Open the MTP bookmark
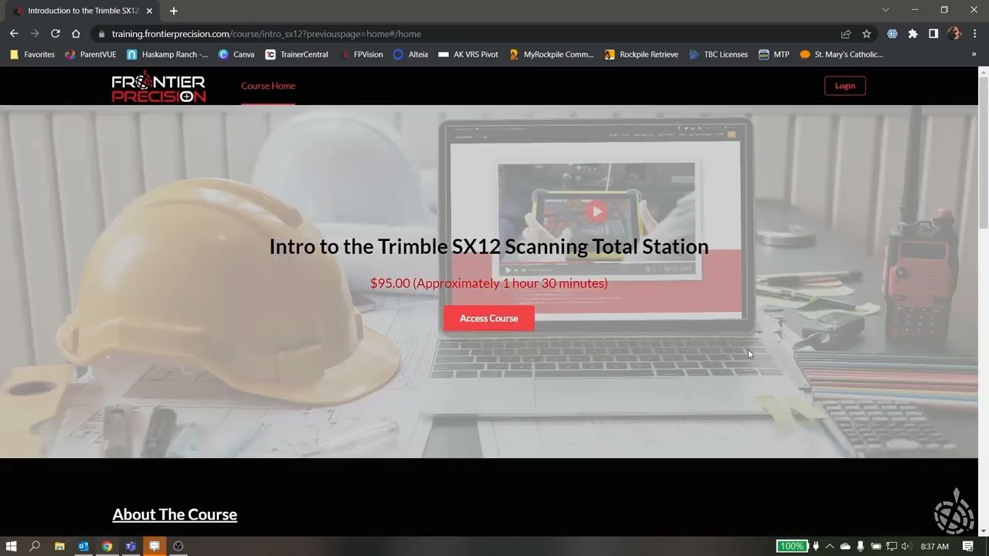Screen dimensions: 989x556 pos(773,55)
